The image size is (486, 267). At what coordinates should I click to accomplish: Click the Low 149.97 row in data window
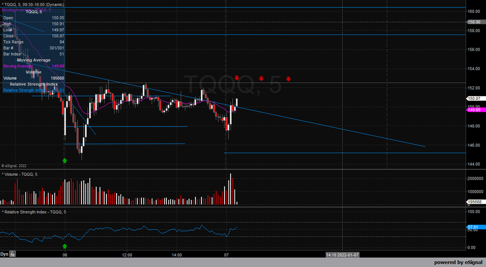[x=34, y=30]
